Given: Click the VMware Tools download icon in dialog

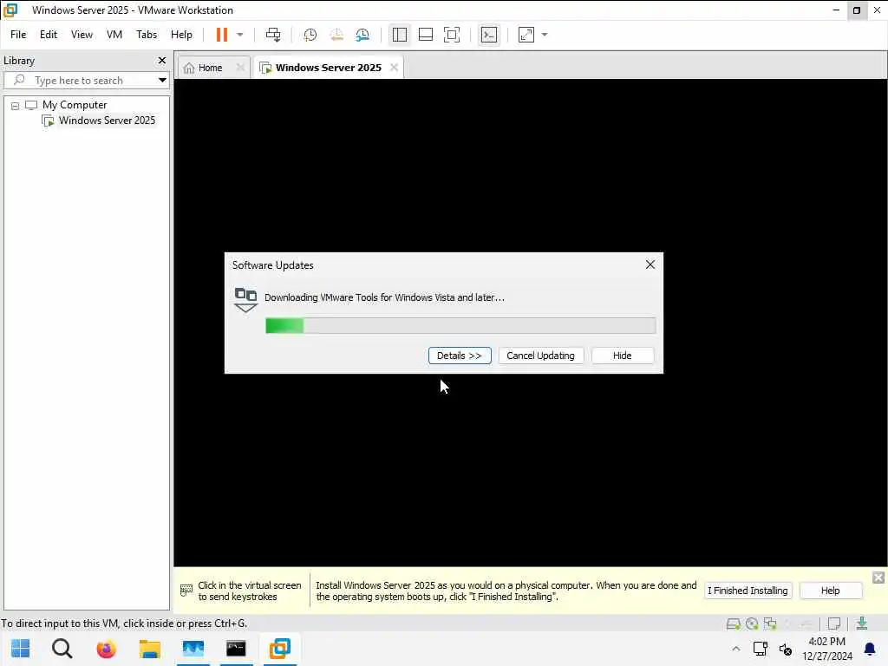Looking at the screenshot, I should (x=245, y=300).
